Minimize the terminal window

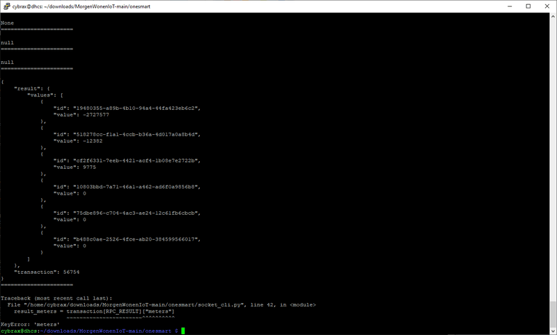(510, 6)
